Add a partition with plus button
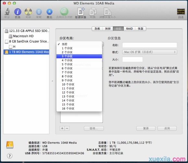This screenshot has width=188, height=163. coord(62,128)
